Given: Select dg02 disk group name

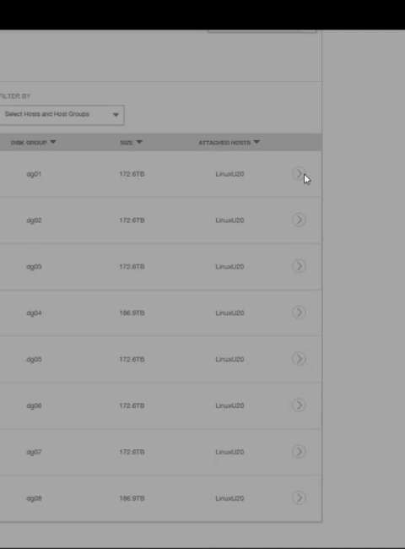Looking at the screenshot, I should coord(34,220).
